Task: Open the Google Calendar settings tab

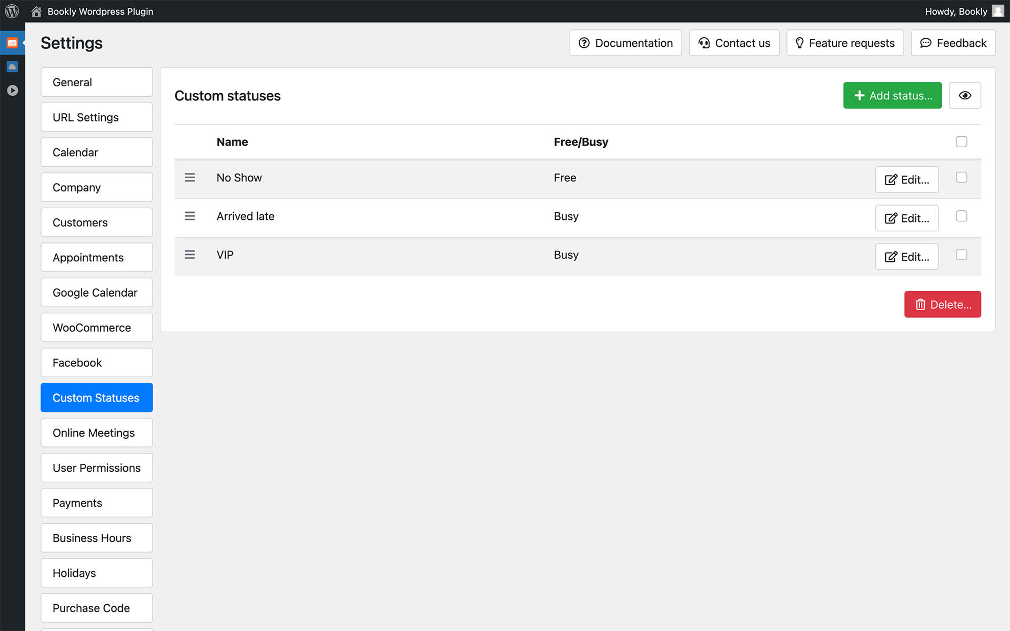Action: coord(97,293)
